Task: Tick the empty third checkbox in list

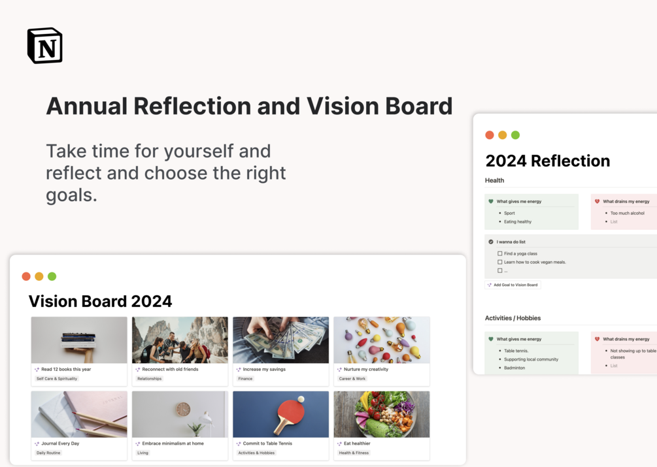Action: [x=499, y=271]
